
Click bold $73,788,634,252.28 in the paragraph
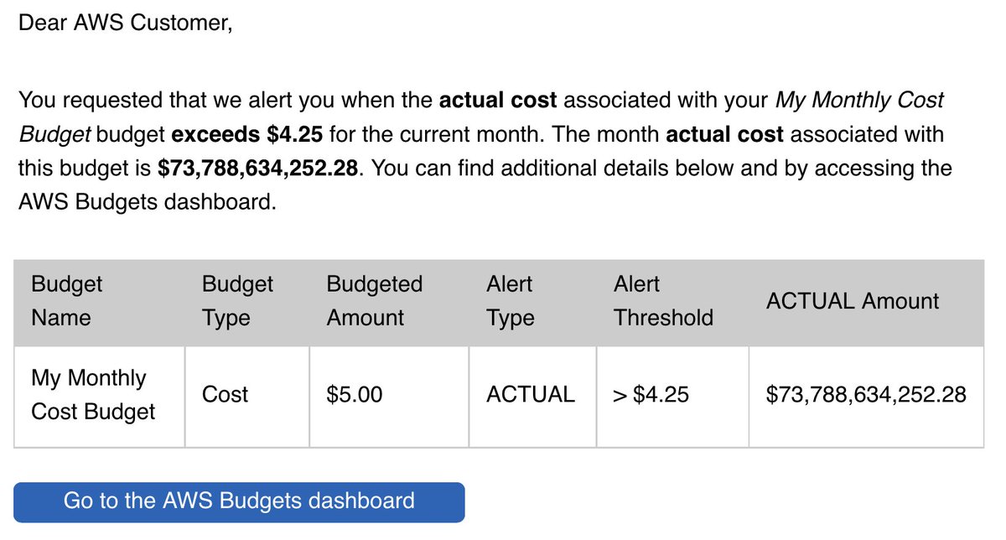pyautogui.click(x=260, y=169)
